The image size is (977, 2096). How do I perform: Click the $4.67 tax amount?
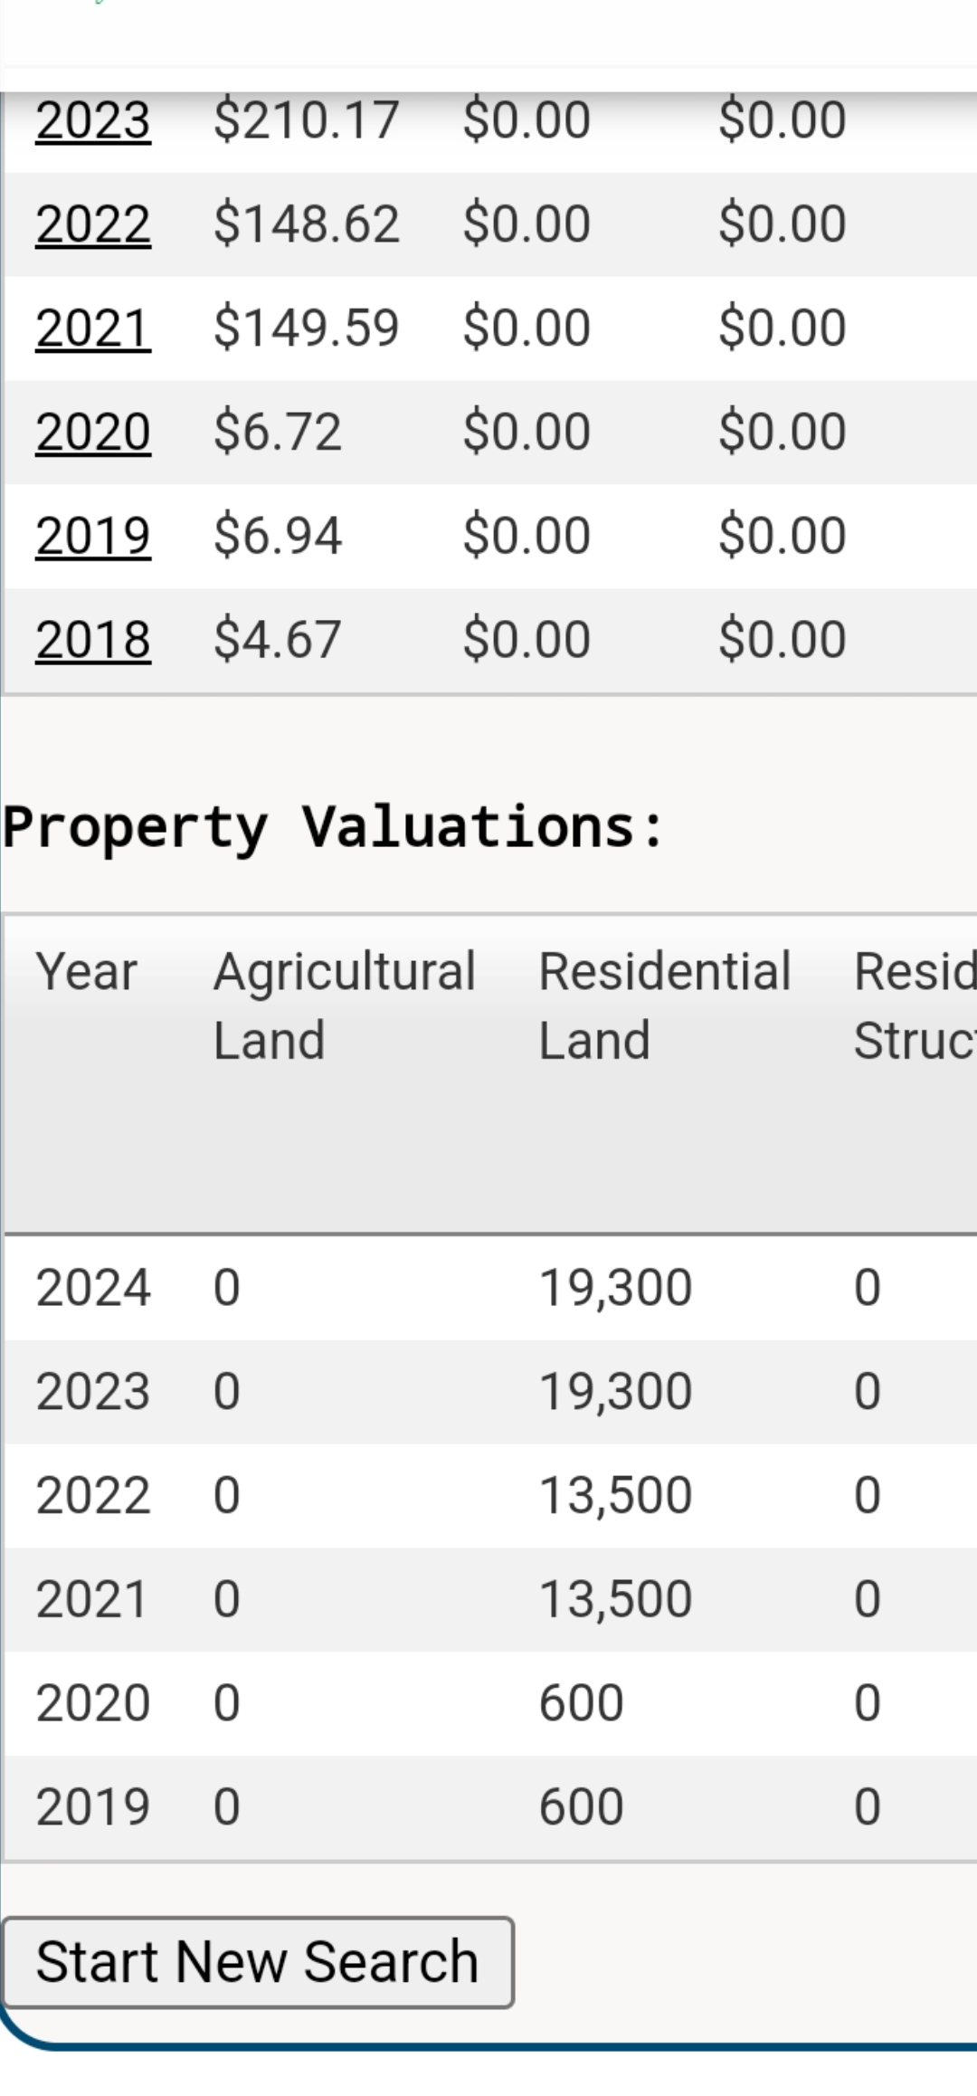(x=278, y=641)
